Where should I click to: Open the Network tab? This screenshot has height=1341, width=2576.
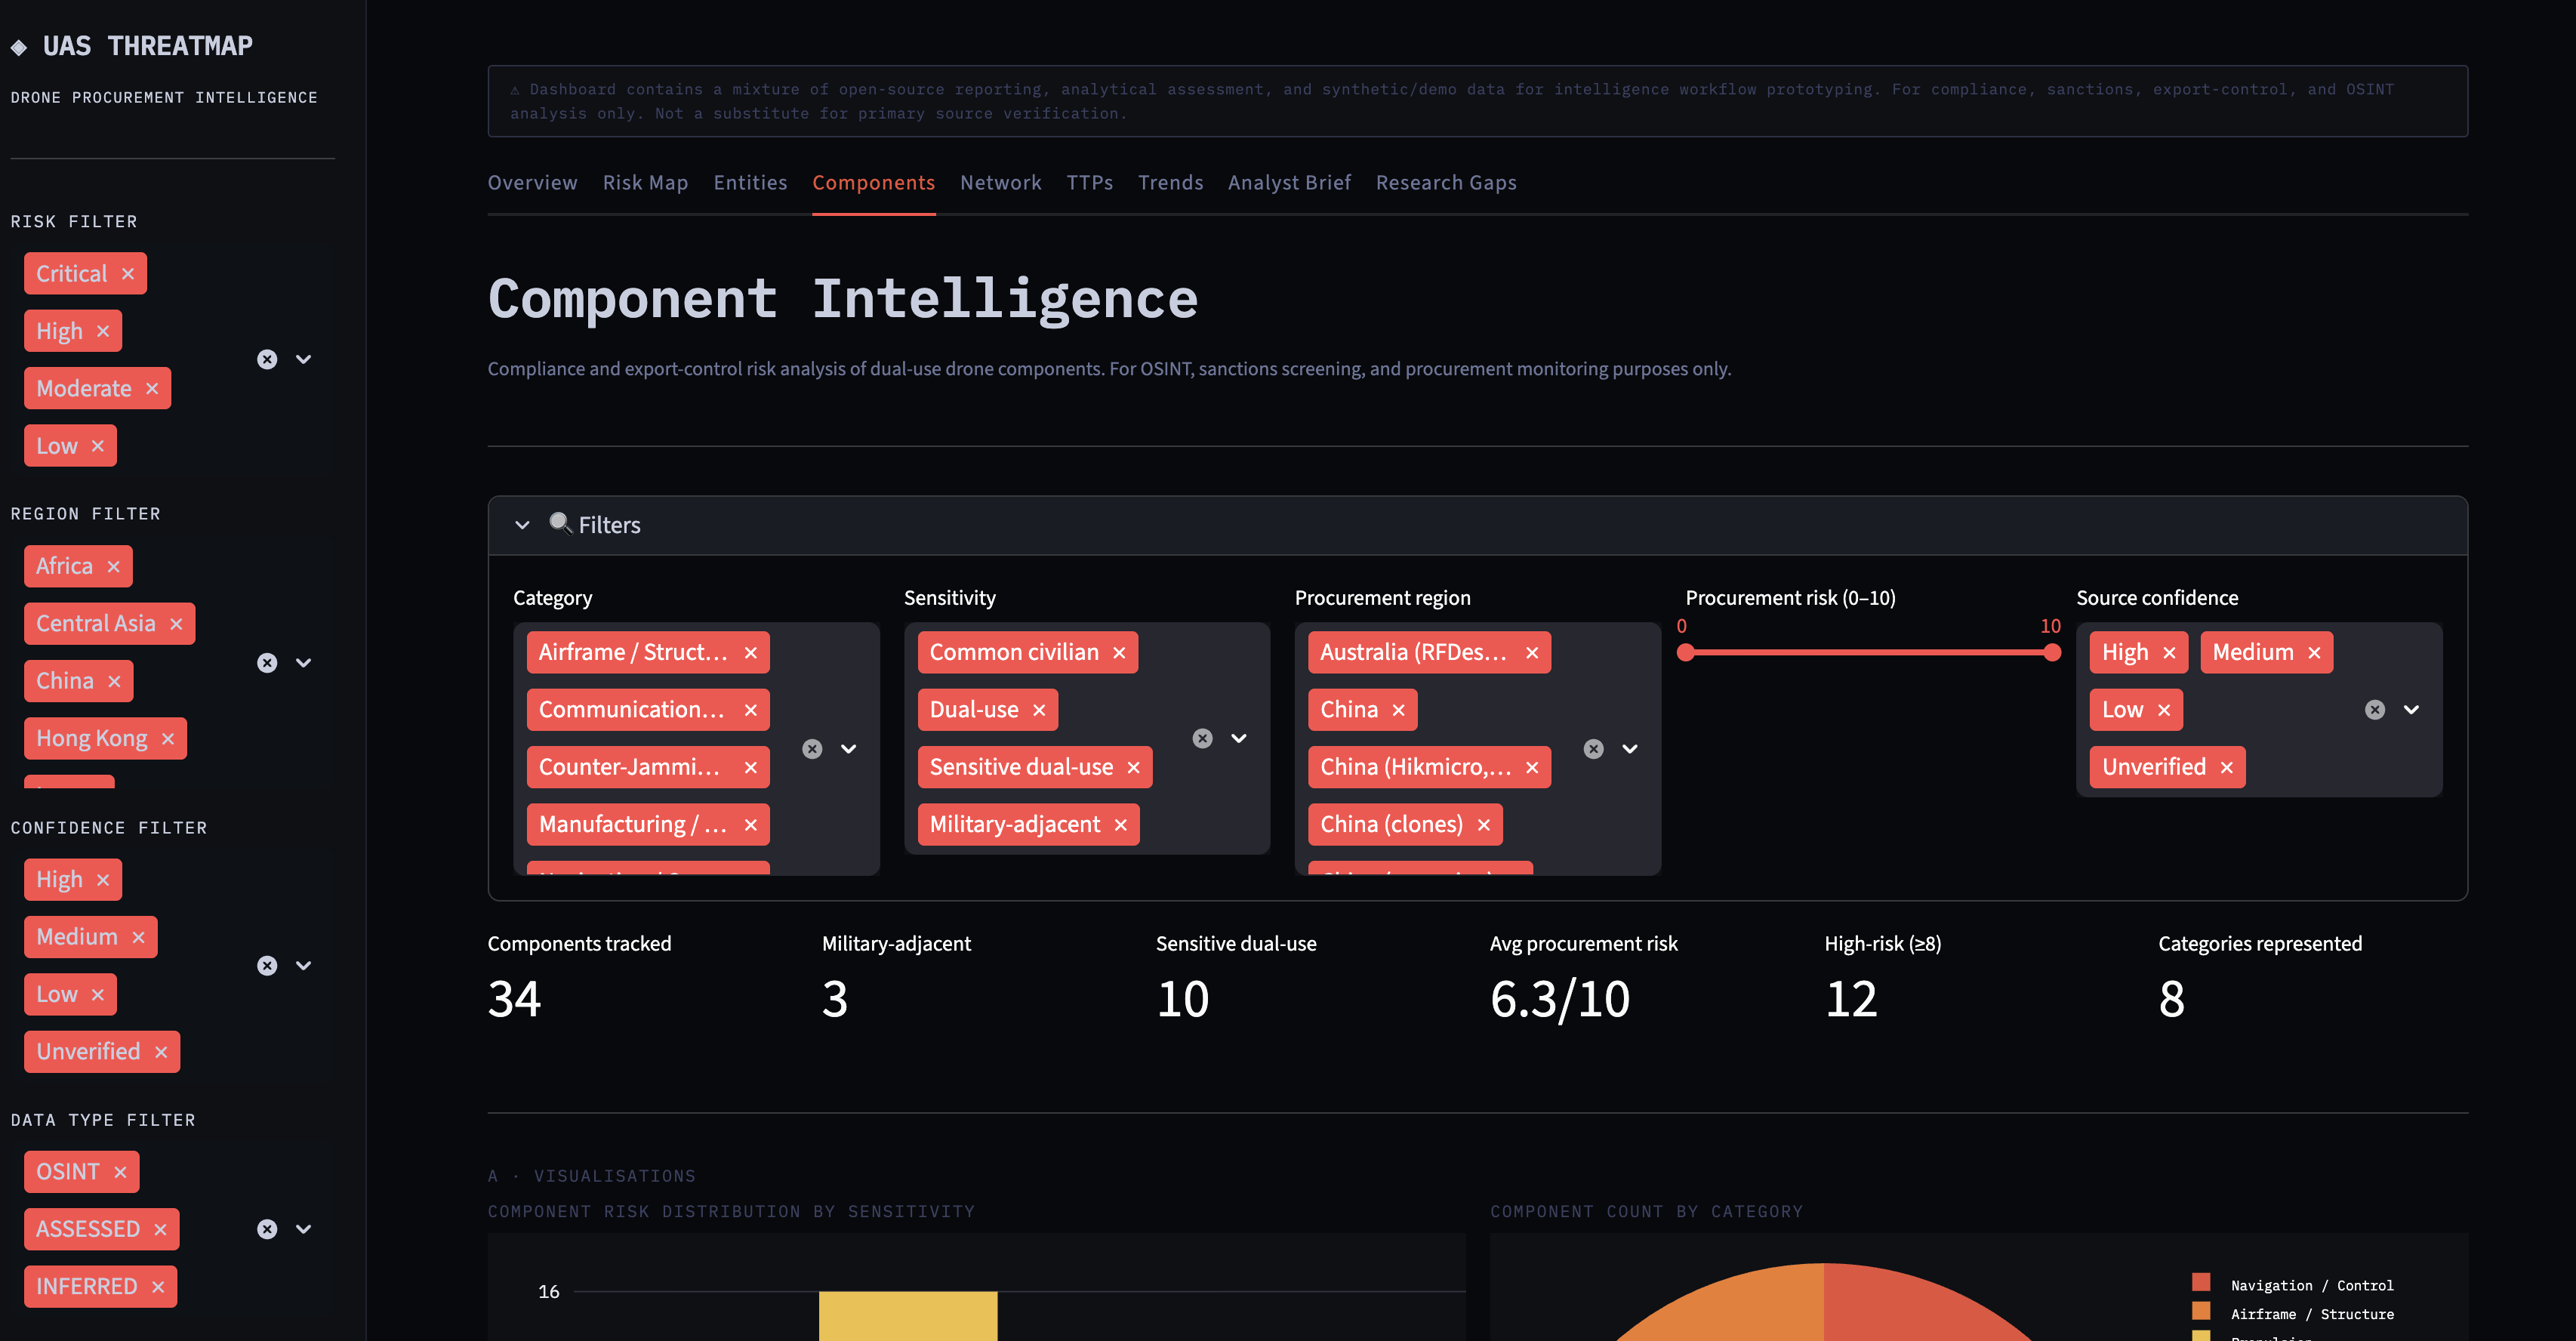click(x=1001, y=183)
